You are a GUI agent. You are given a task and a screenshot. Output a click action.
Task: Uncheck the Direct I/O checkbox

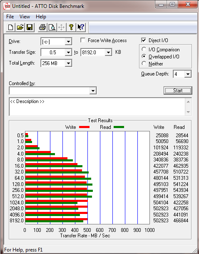tap(144, 40)
